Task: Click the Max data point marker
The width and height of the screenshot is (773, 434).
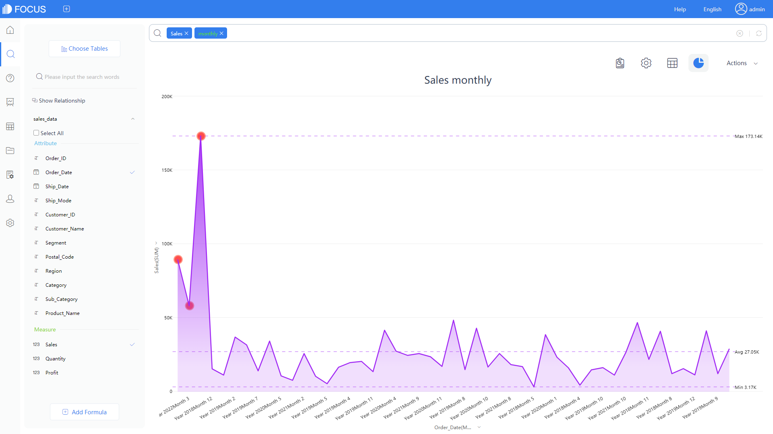Action: pyautogui.click(x=201, y=136)
